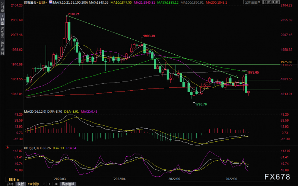
Task: Click the 2070.21 high price marker
Action: 73,14
